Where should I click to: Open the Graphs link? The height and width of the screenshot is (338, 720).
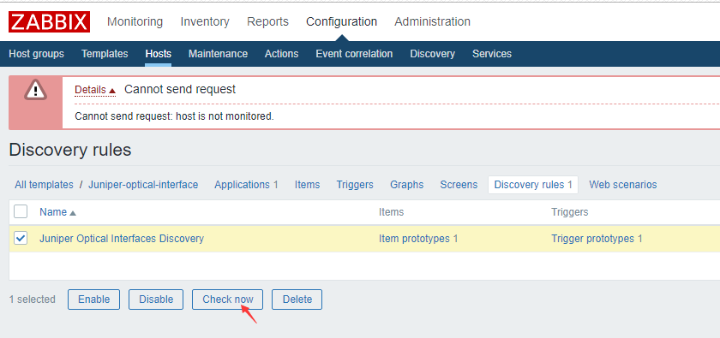click(407, 185)
